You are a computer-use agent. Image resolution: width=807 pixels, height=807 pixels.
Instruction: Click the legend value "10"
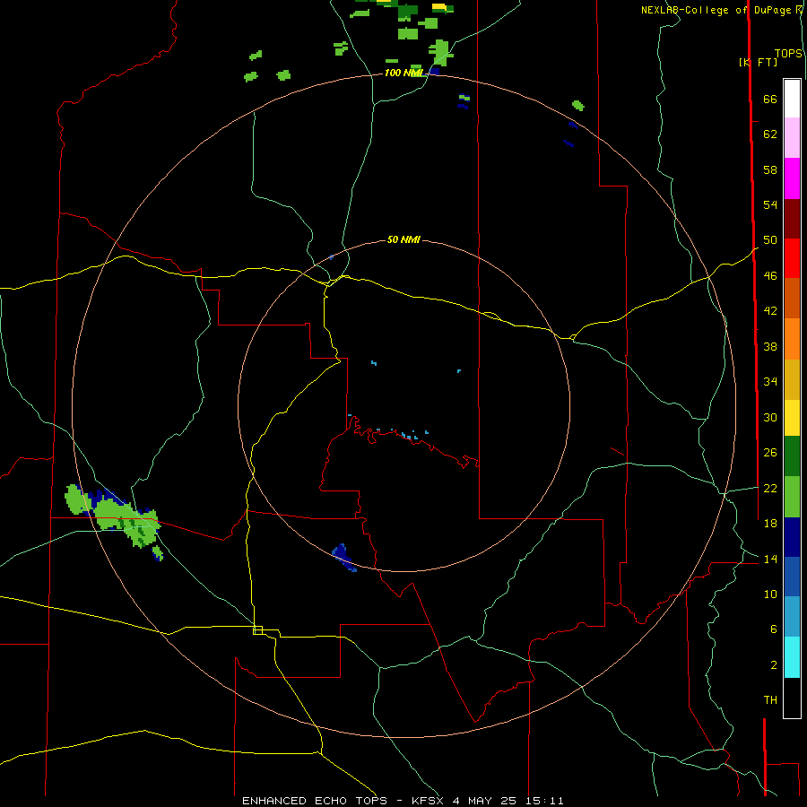point(770,594)
